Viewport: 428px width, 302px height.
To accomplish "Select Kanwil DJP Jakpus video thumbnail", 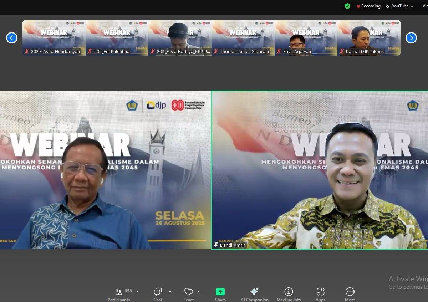I will 369,38.
